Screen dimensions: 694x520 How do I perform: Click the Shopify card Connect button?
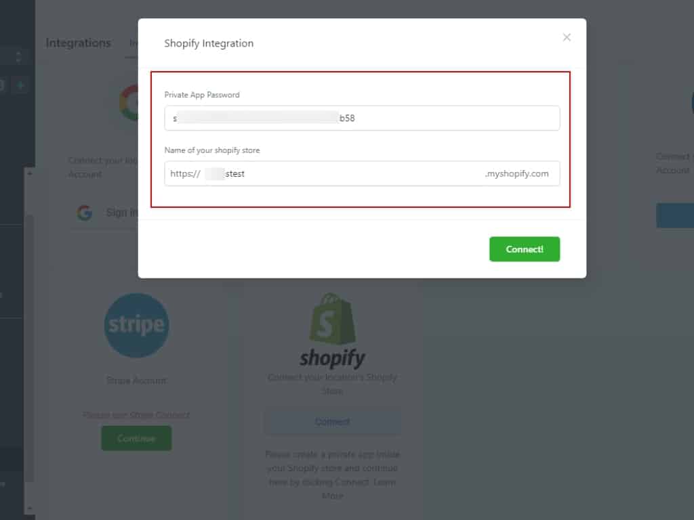pos(332,422)
